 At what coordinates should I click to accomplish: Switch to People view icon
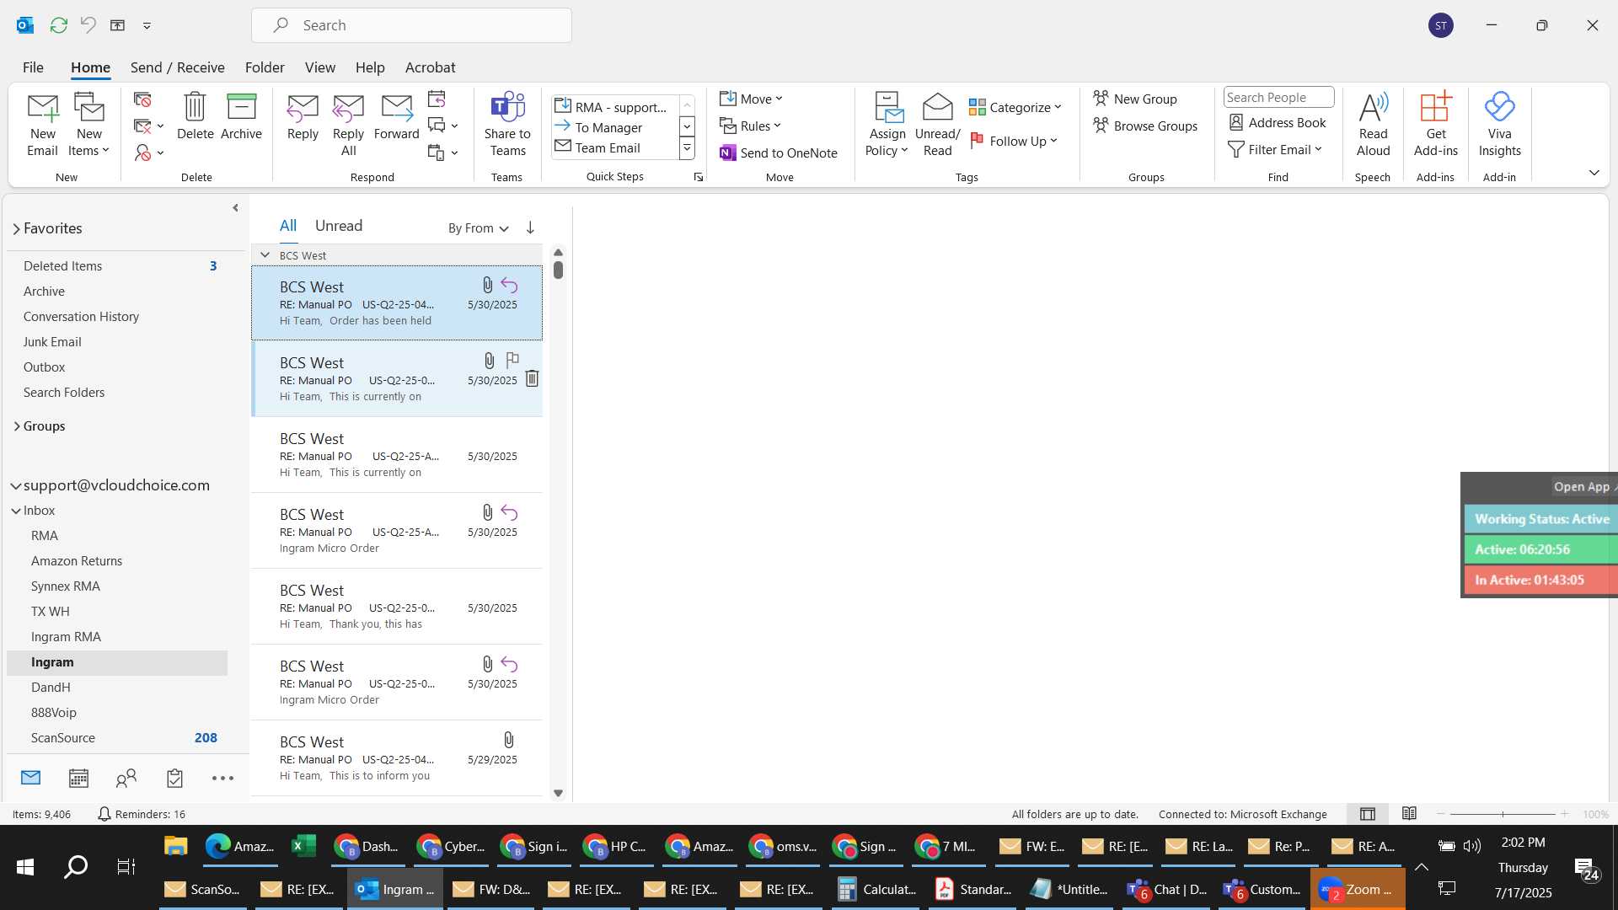[126, 778]
